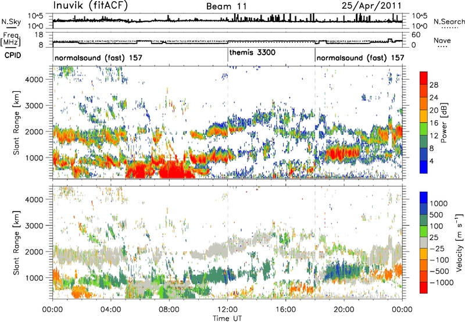Click the '12:00' time axis tick label
The image size is (465, 322).
point(227,310)
